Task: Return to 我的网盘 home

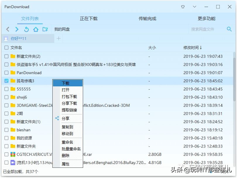Action: pos(36,29)
